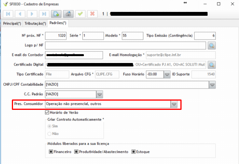Cancel with the red X toolbar icon
This screenshot has width=239, height=164.
tap(92, 14)
